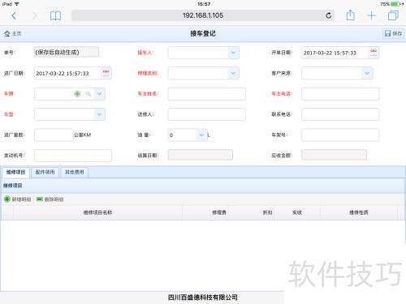Click 删除明细 delete detail button

(x=50, y=199)
